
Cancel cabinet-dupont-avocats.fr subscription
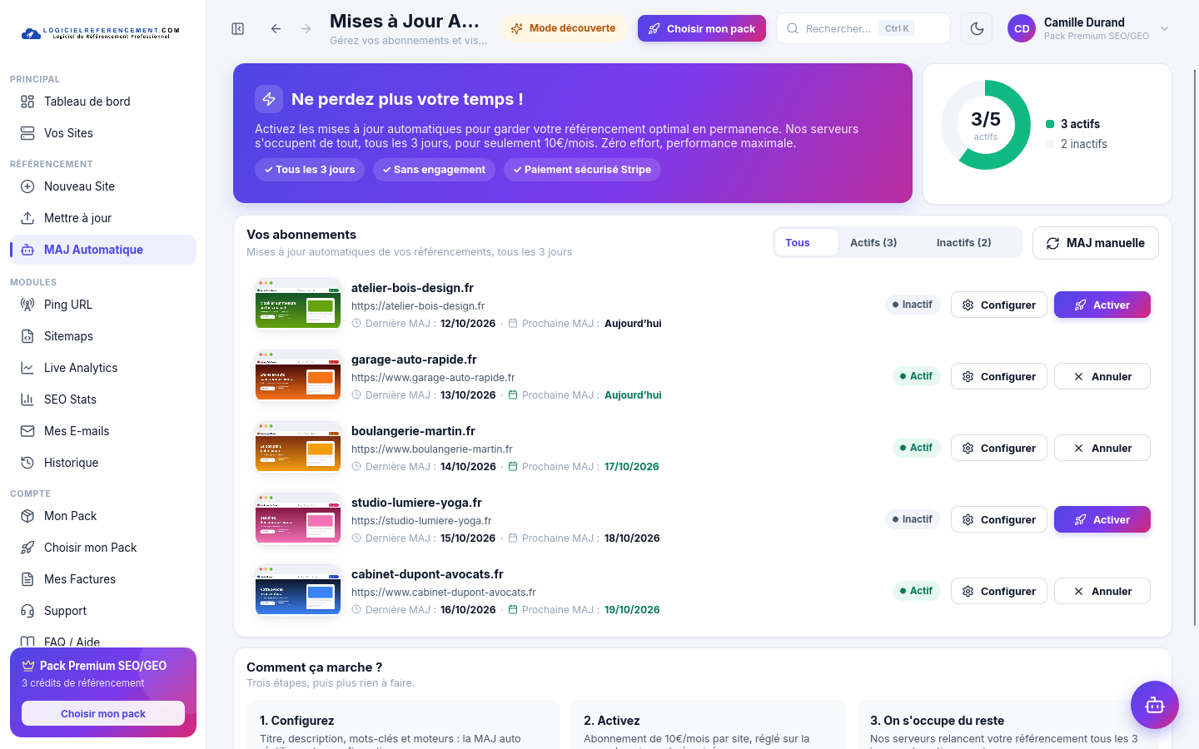(x=1102, y=591)
